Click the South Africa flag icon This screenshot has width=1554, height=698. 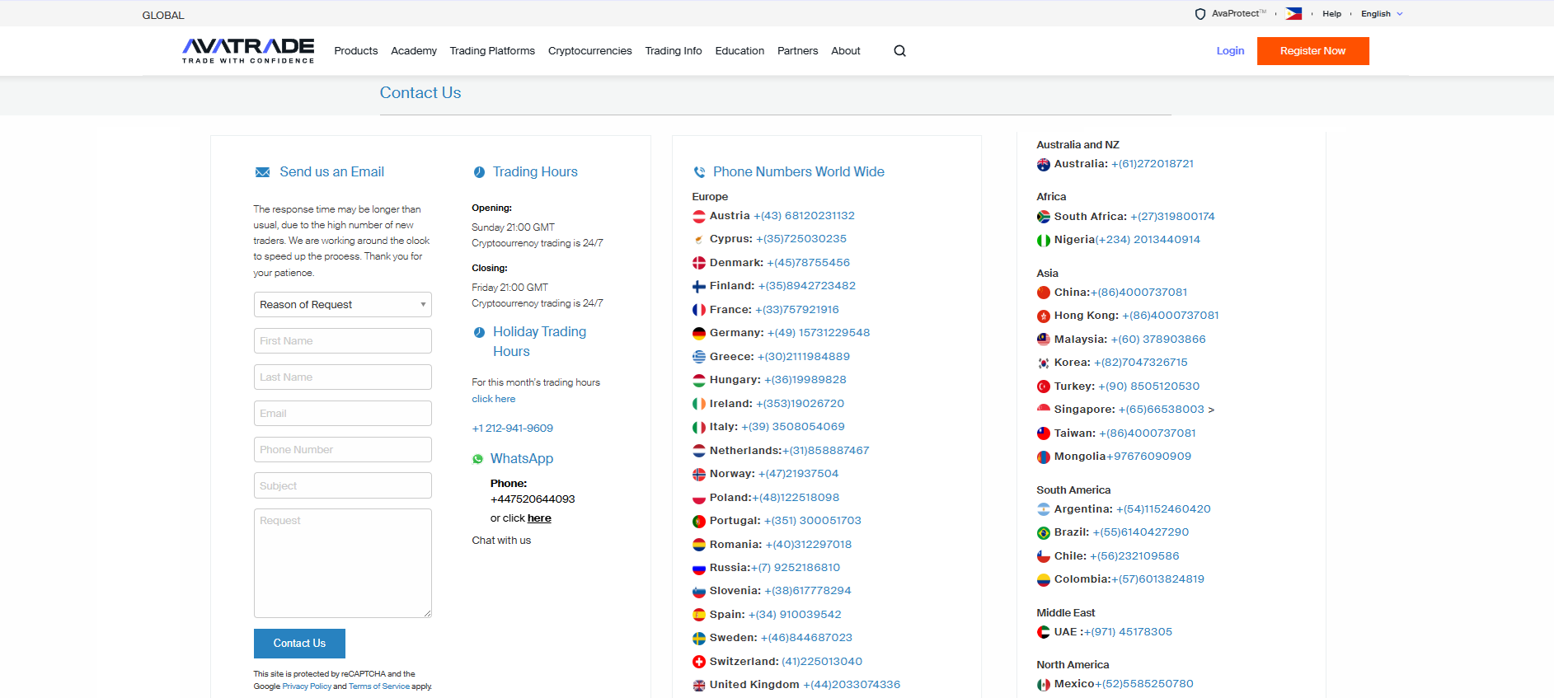click(x=1043, y=217)
